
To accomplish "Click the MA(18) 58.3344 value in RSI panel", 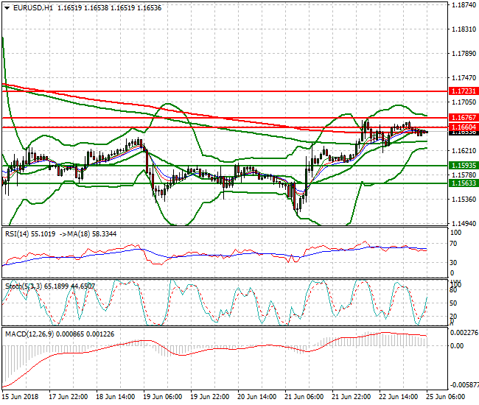I will click(92, 233).
